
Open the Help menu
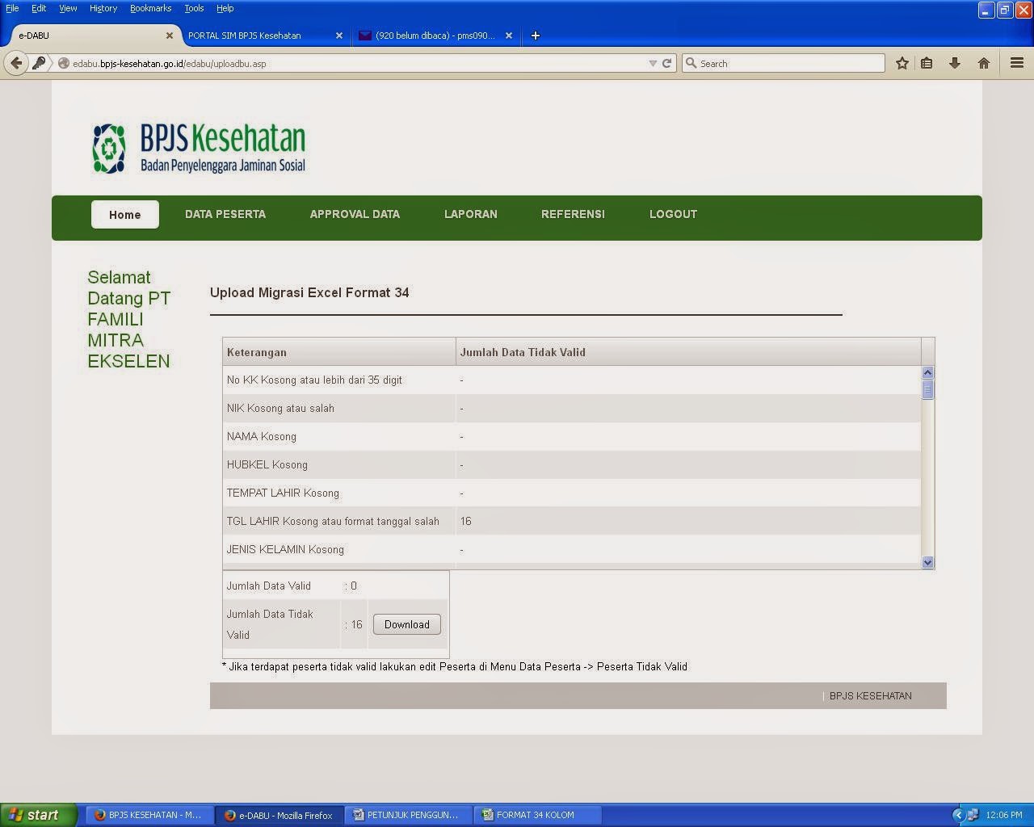pos(225,8)
